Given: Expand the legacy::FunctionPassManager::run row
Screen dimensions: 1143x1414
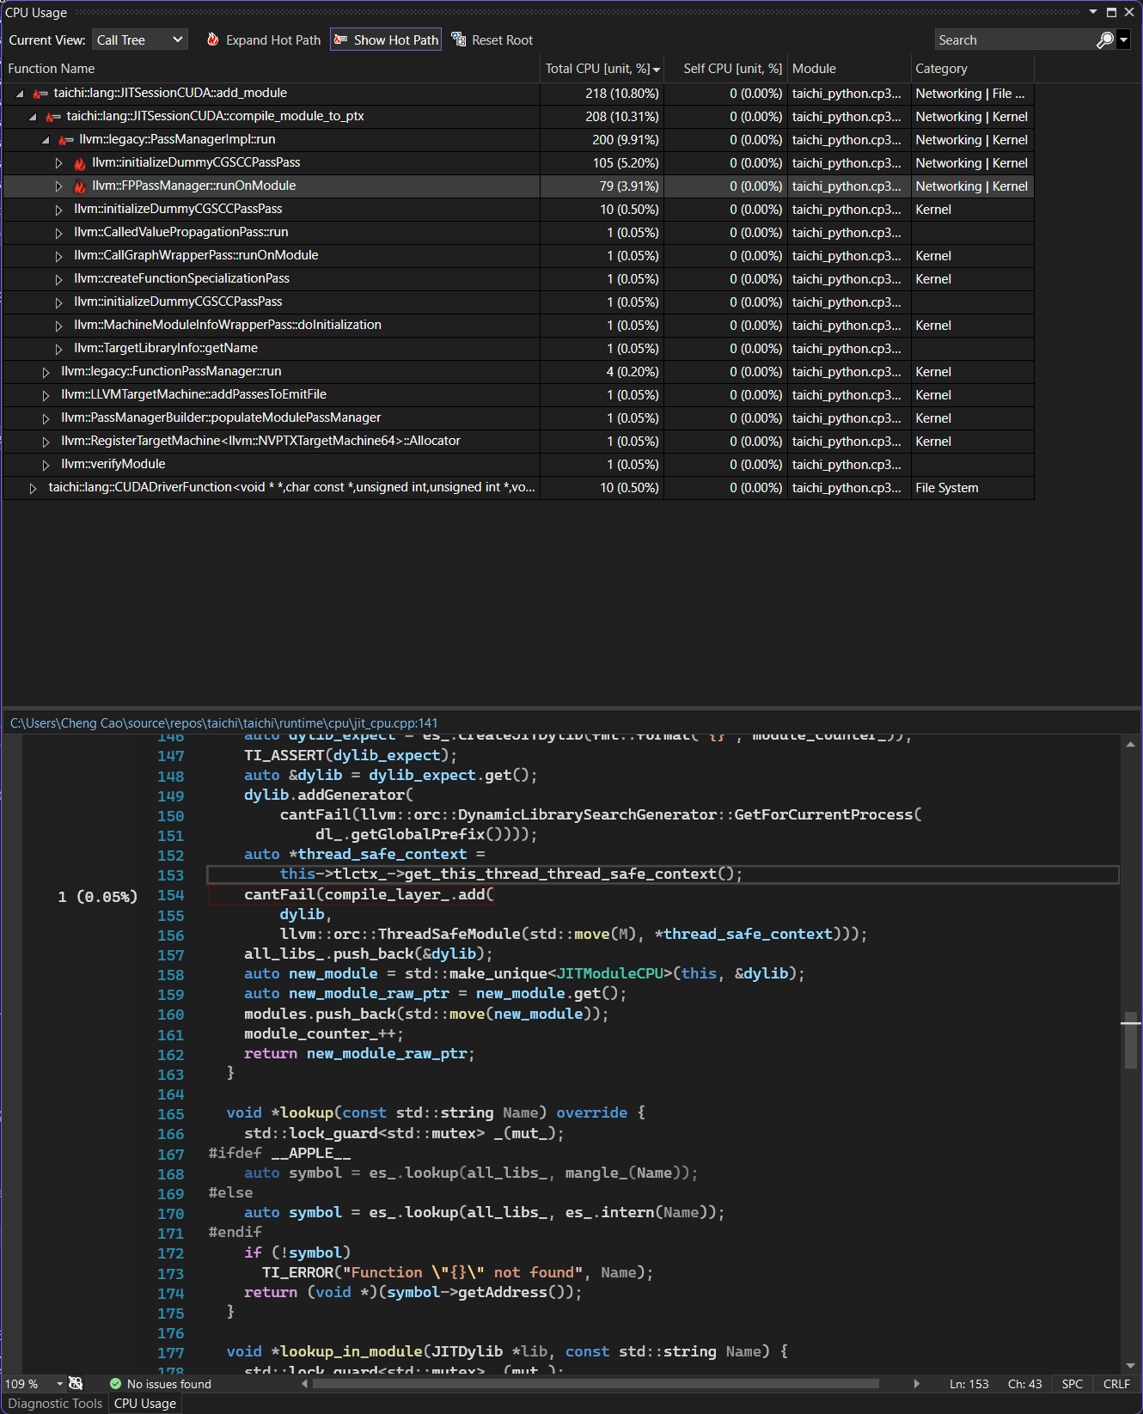Looking at the screenshot, I should click(46, 371).
